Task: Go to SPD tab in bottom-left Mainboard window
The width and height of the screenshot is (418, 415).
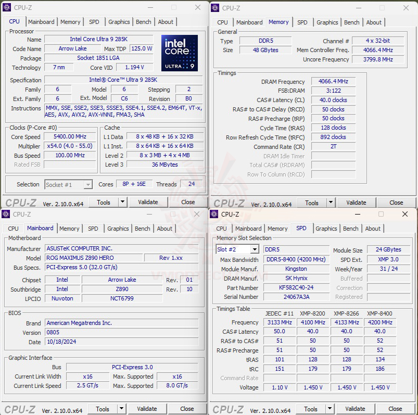Action: pos(93,229)
